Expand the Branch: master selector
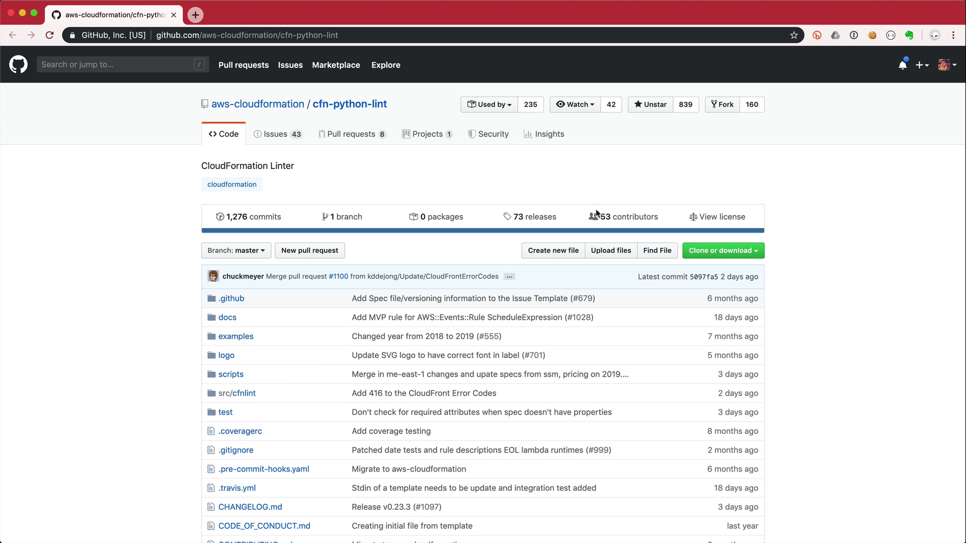 pos(236,250)
